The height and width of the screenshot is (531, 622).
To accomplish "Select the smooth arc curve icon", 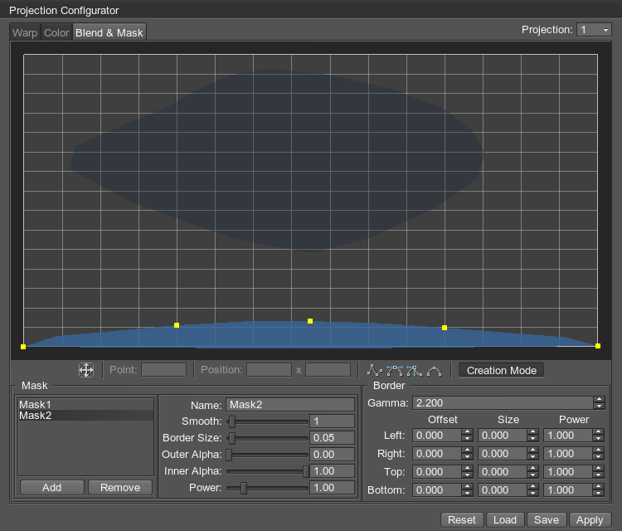I will 434,370.
